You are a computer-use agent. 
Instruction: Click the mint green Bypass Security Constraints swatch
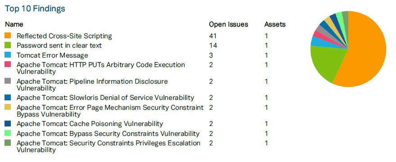click(8, 133)
